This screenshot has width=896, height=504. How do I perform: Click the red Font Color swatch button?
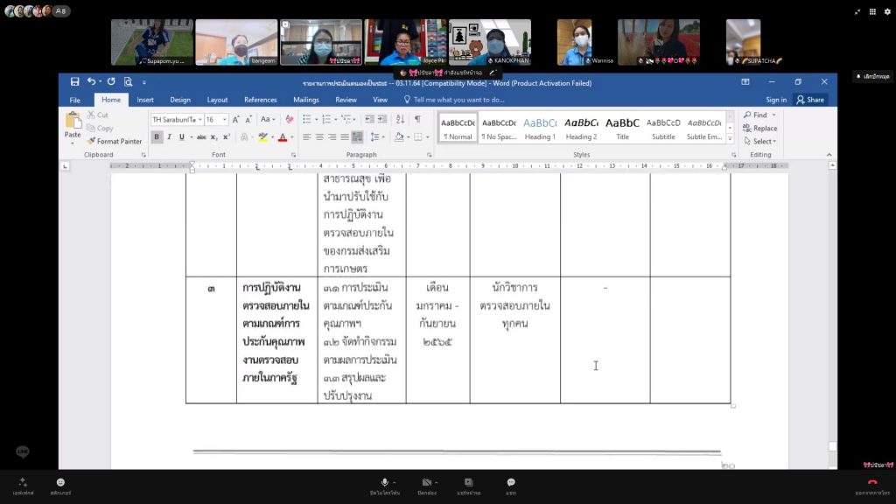[x=282, y=137]
